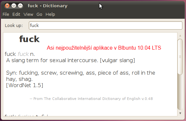Image resolution: width=186 pixels, height=121 pixels.
Task: Open the Help menu
Action: 50,14
